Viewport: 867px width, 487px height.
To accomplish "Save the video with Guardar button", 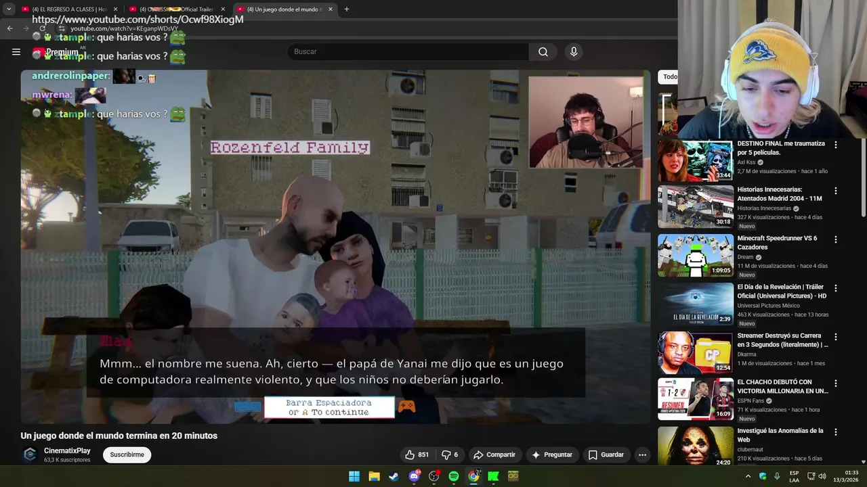I will [x=606, y=455].
